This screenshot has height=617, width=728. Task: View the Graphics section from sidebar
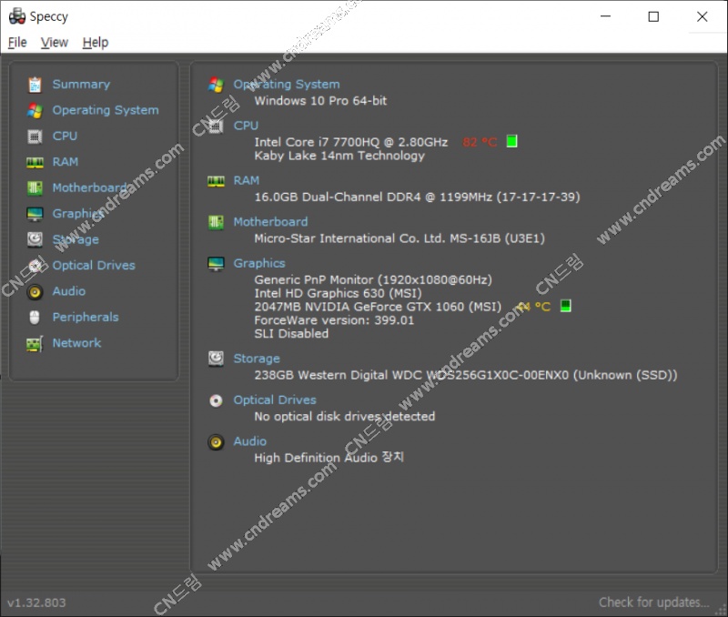78,214
